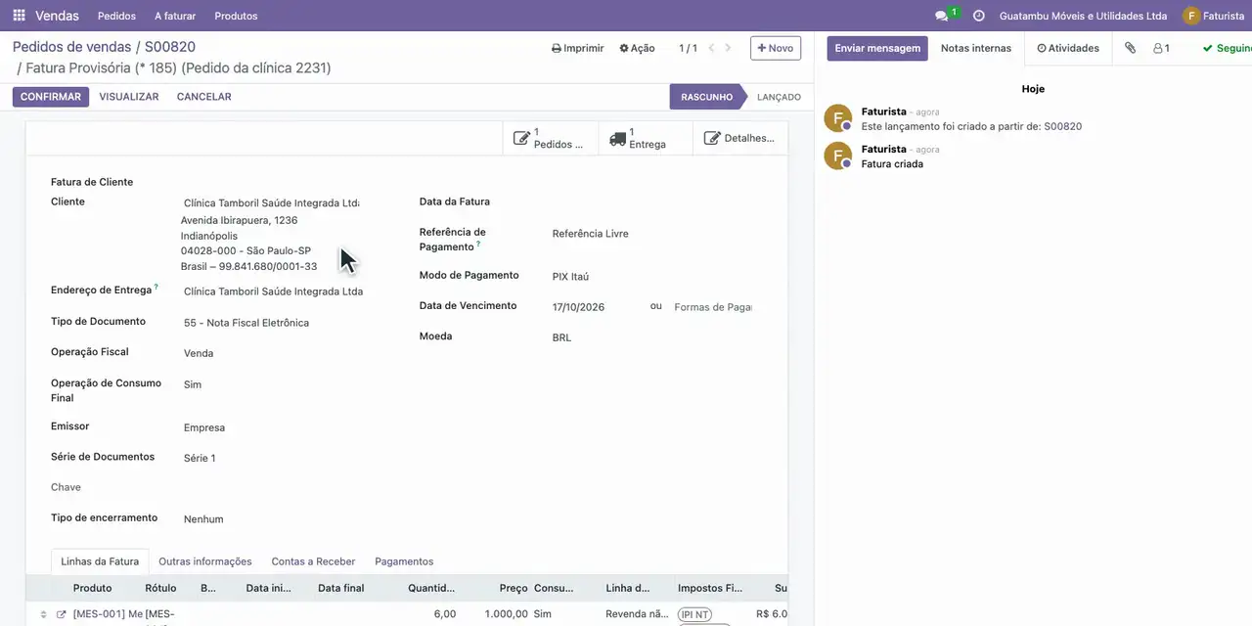Open the apps grid menu icon
This screenshot has width=1252, height=626.
pos(19,16)
